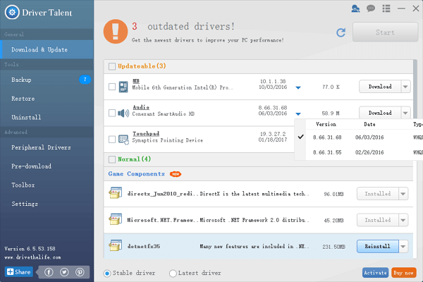Open the Restore section
The image size is (423, 282).
tap(47, 99)
